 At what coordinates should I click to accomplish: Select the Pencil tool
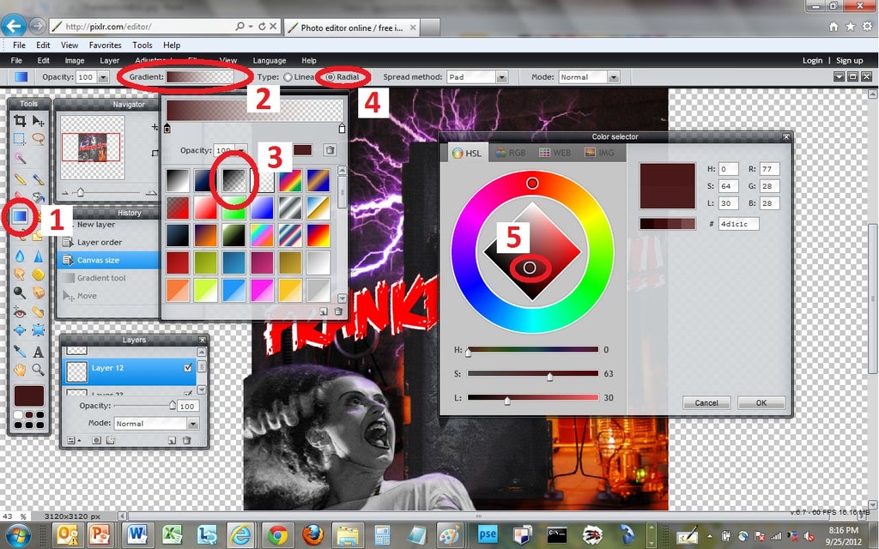pyautogui.click(x=20, y=178)
